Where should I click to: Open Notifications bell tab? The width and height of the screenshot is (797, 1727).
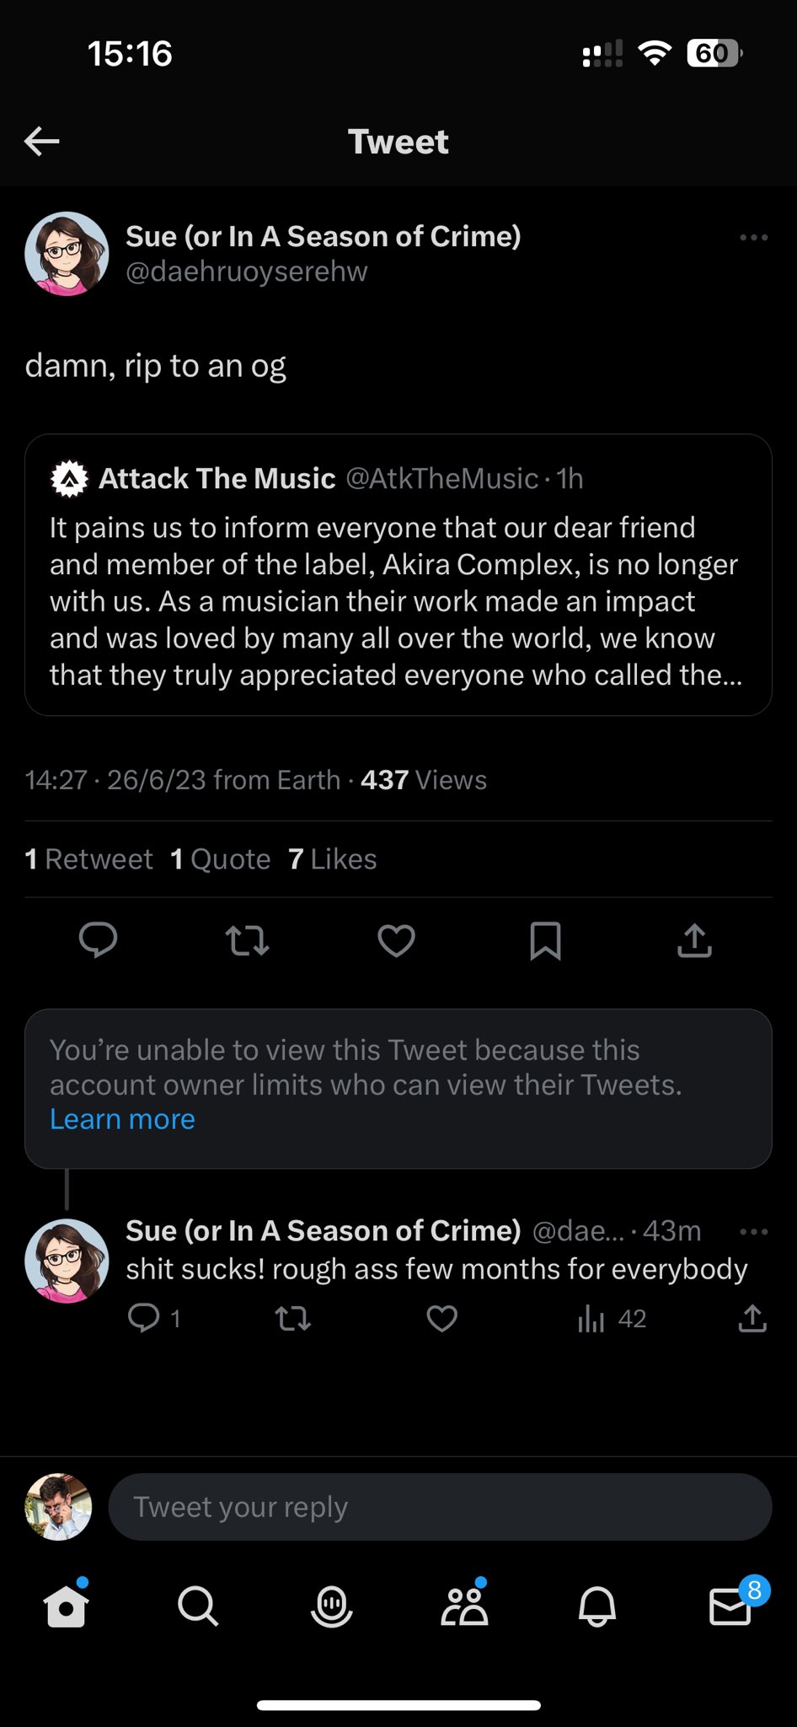pyautogui.click(x=596, y=1606)
